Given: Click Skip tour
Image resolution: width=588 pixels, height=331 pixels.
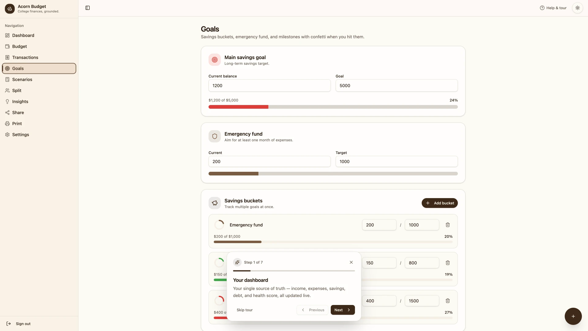Looking at the screenshot, I should (x=244, y=310).
